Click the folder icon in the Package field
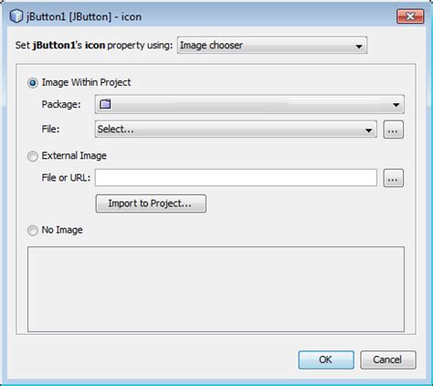The image size is (433, 386). click(105, 104)
